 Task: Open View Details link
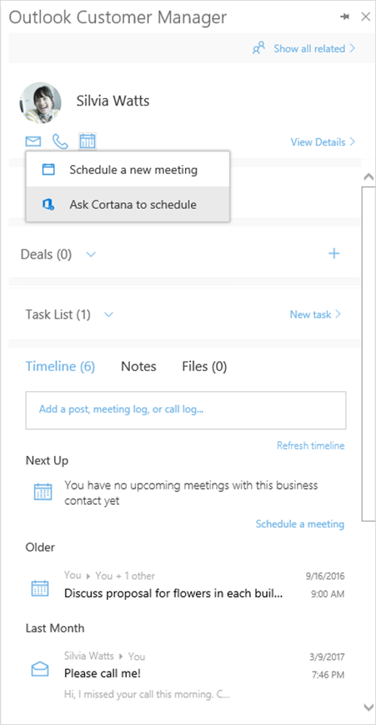click(323, 142)
